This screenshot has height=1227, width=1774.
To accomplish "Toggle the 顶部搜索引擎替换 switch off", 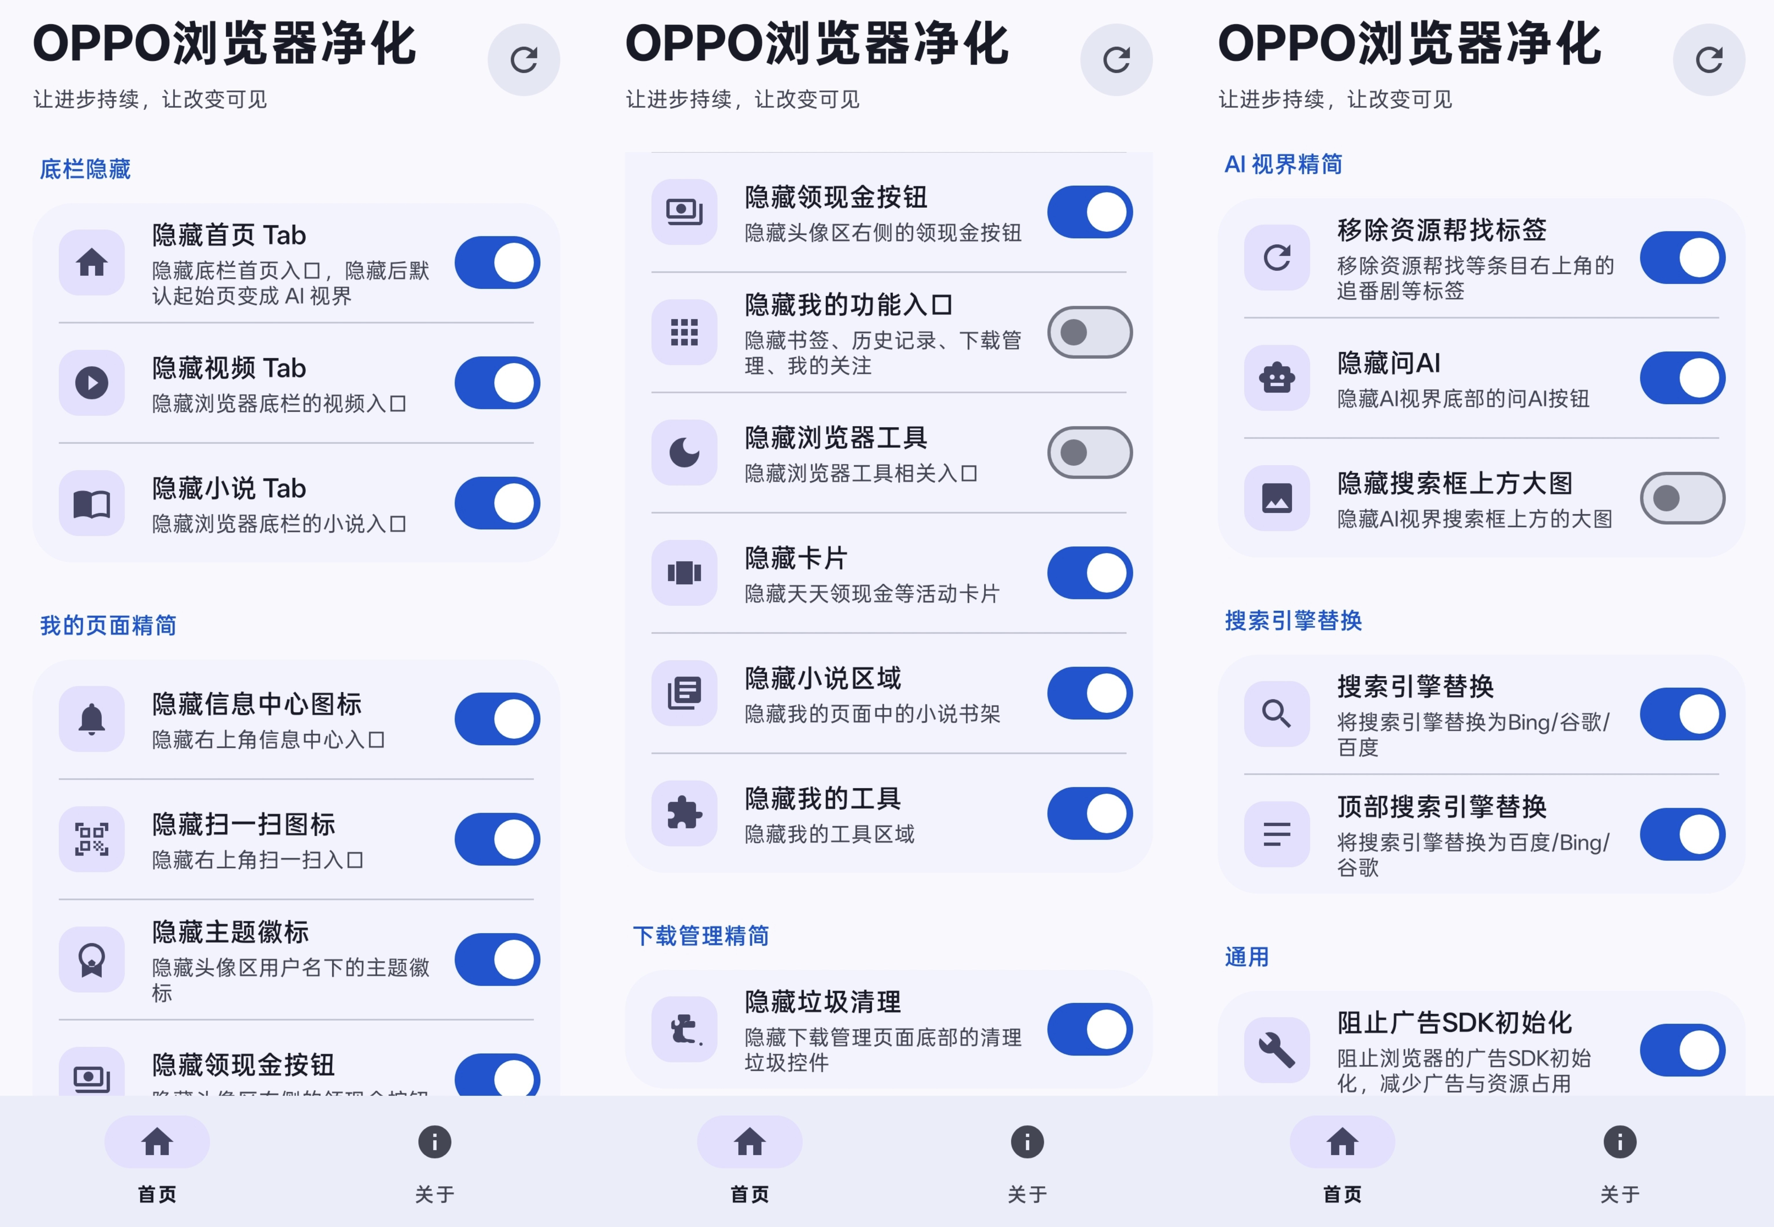I will tap(1683, 834).
